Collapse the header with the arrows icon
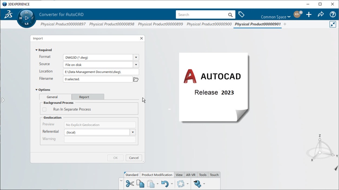 click(x=333, y=24)
